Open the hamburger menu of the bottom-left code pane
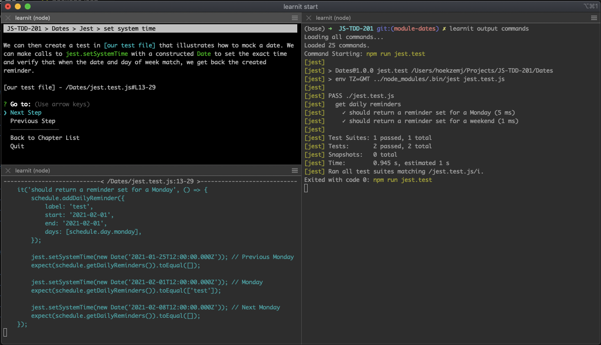The image size is (601, 345). [x=295, y=171]
